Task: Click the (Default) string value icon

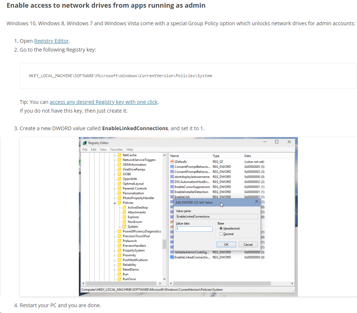Action: coord(172,162)
